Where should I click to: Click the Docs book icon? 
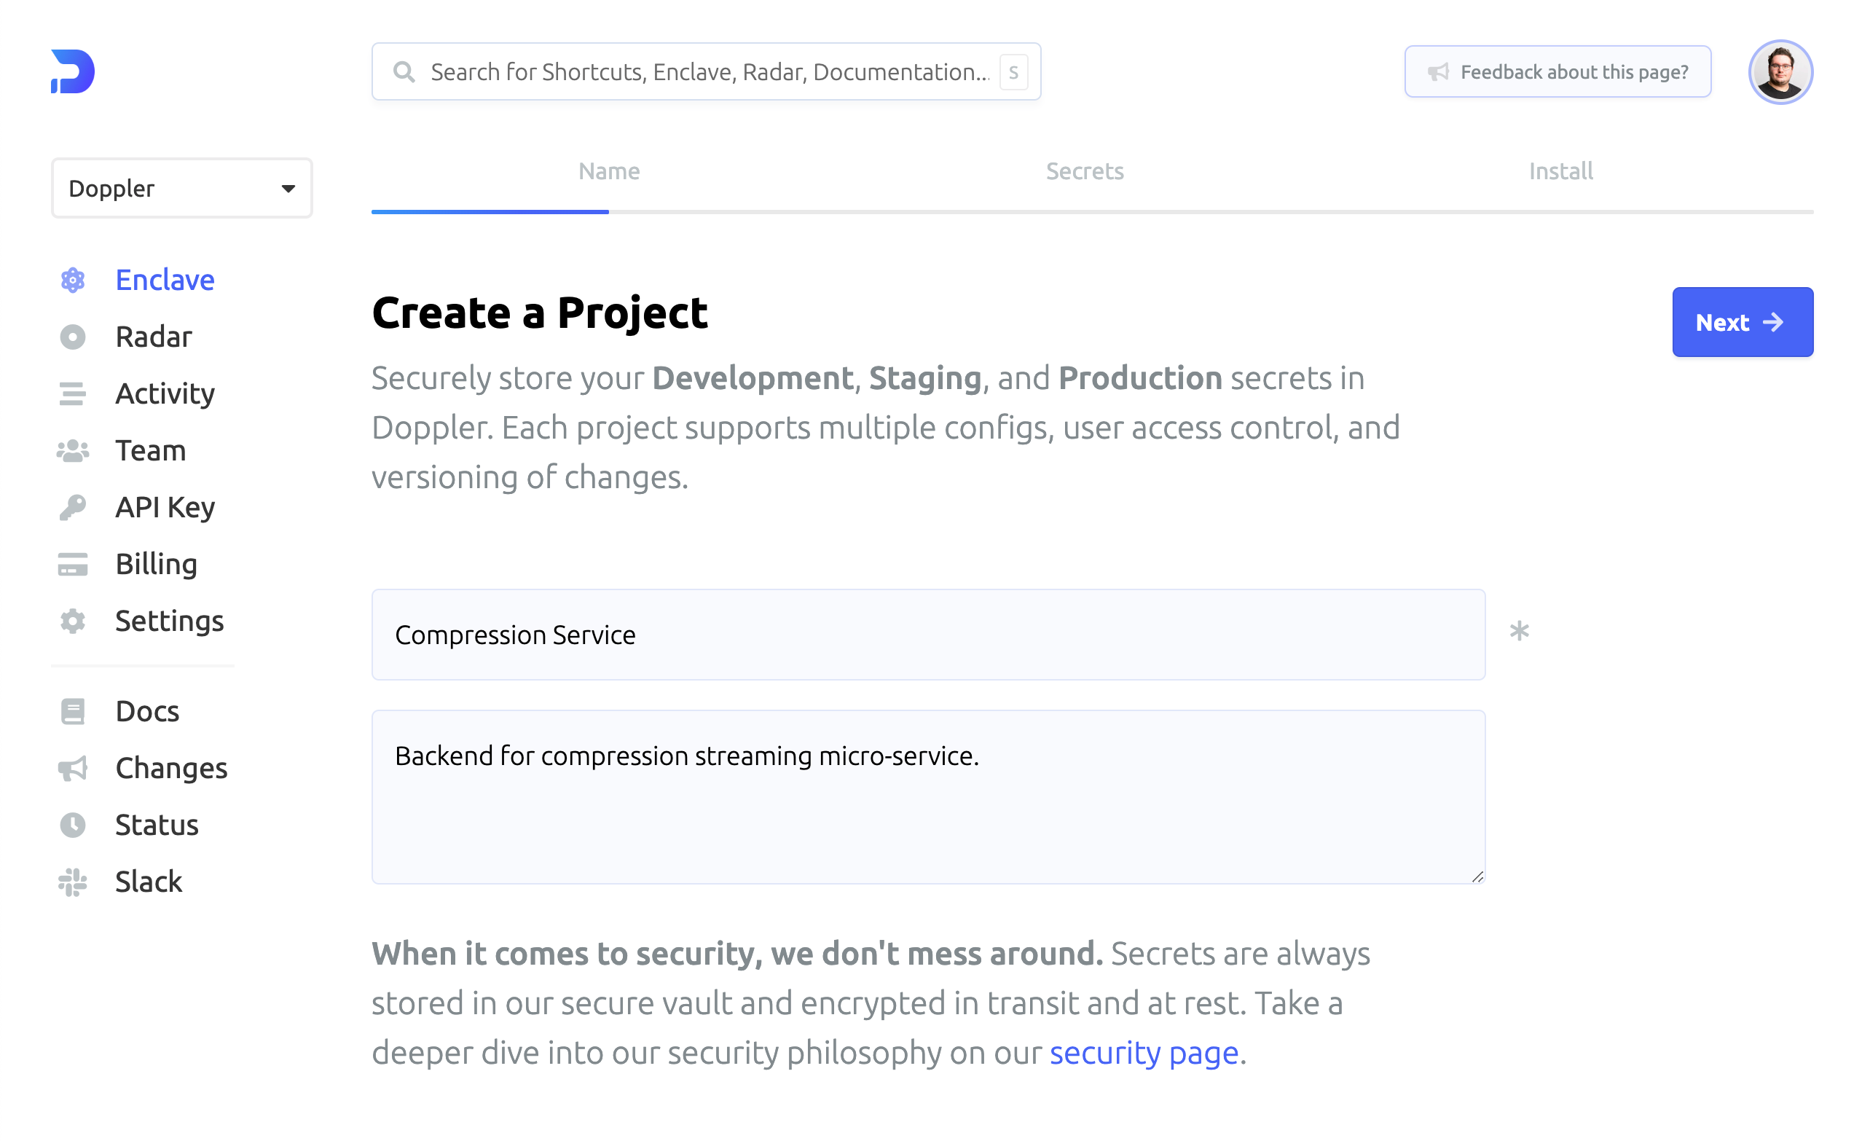[x=73, y=712]
